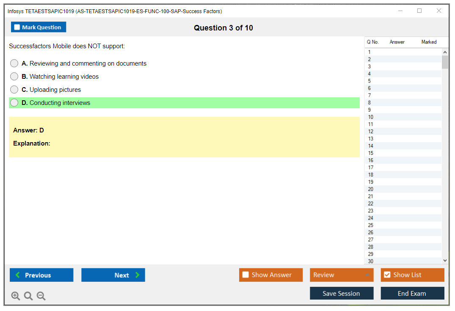The height and width of the screenshot is (311, 455).
Task: Click the zoom reset magnifier icon
Action: click(28, 296)
